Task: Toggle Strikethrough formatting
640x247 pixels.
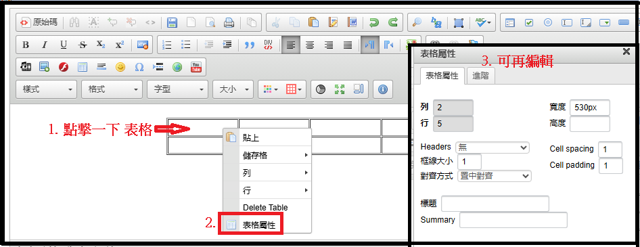Action: tap(83, 45)
